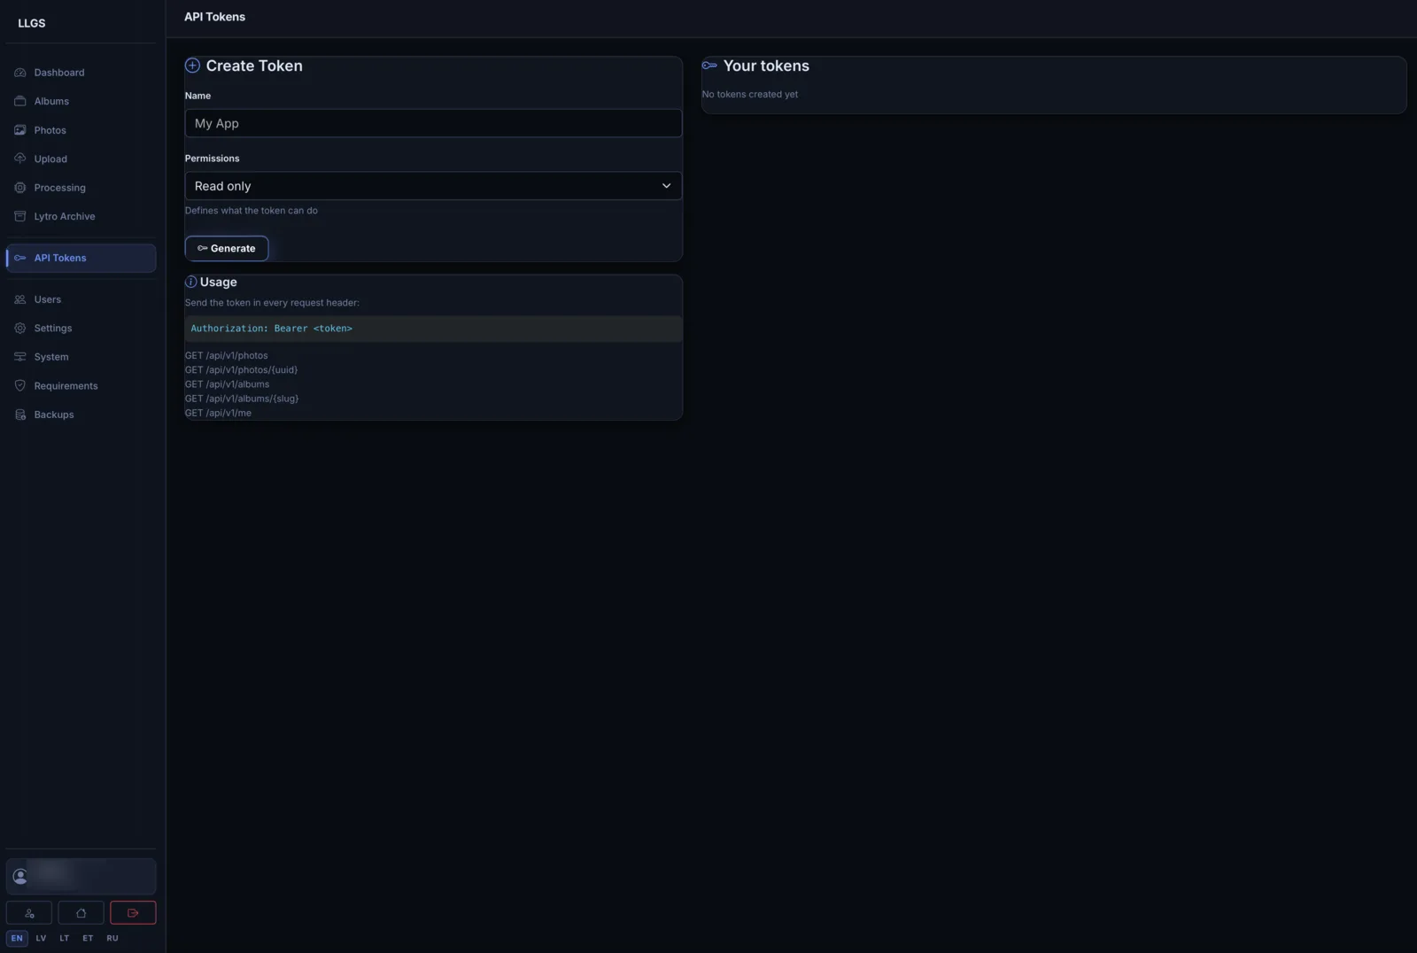Screen dimensions: 1417x953
Task: Open the user profile settings icon
Action: 29,912
